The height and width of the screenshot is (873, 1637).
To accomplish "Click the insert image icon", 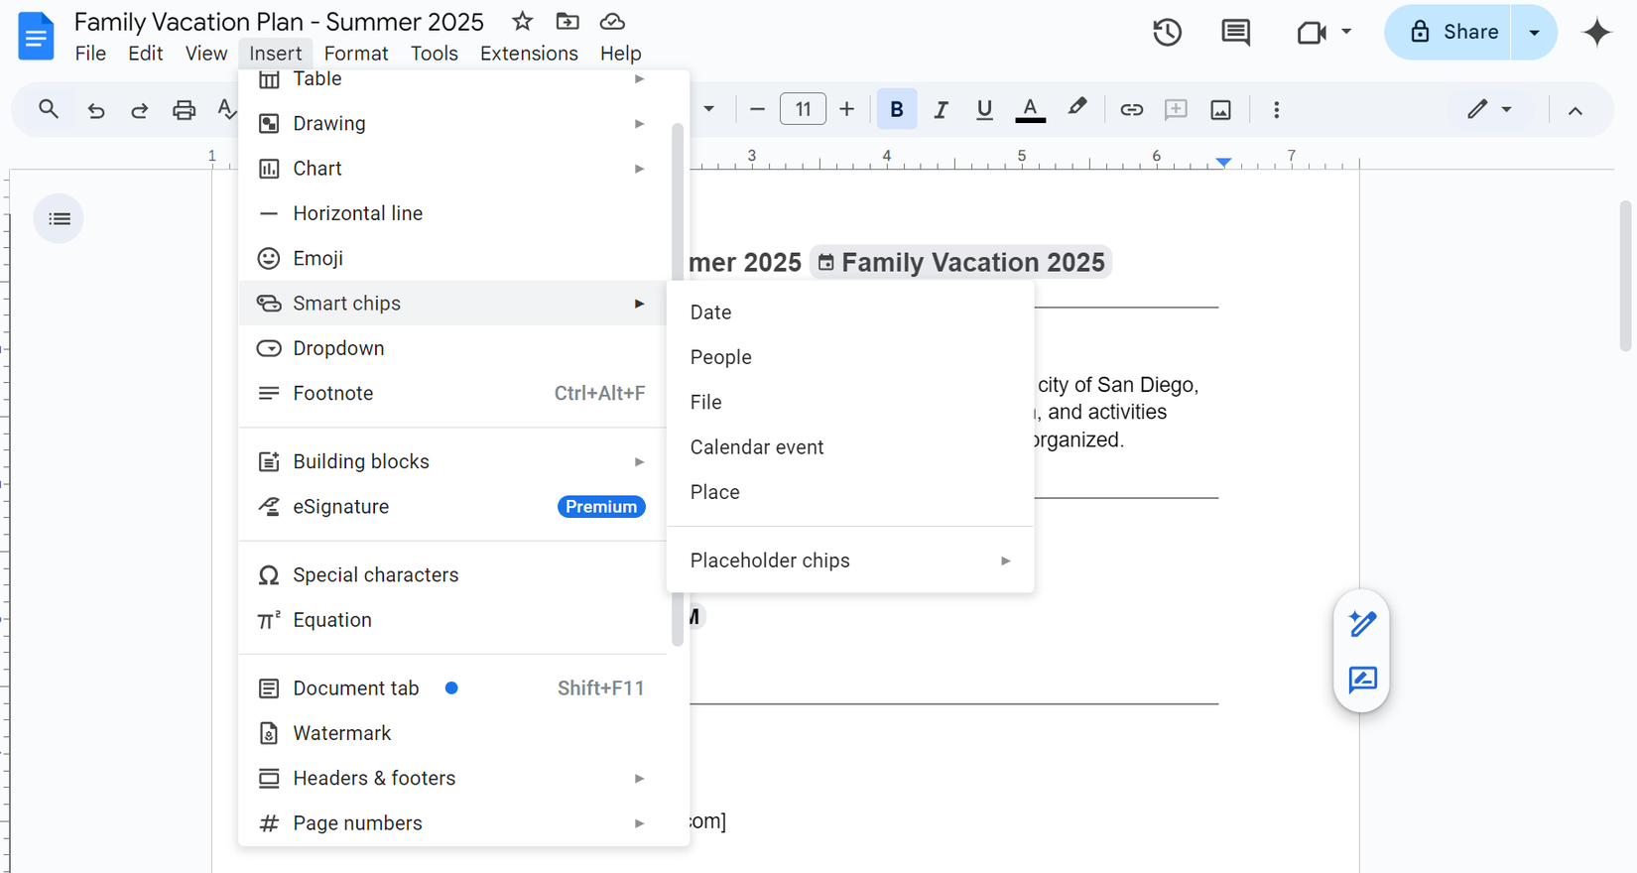I will click(x=1220, y=110).
